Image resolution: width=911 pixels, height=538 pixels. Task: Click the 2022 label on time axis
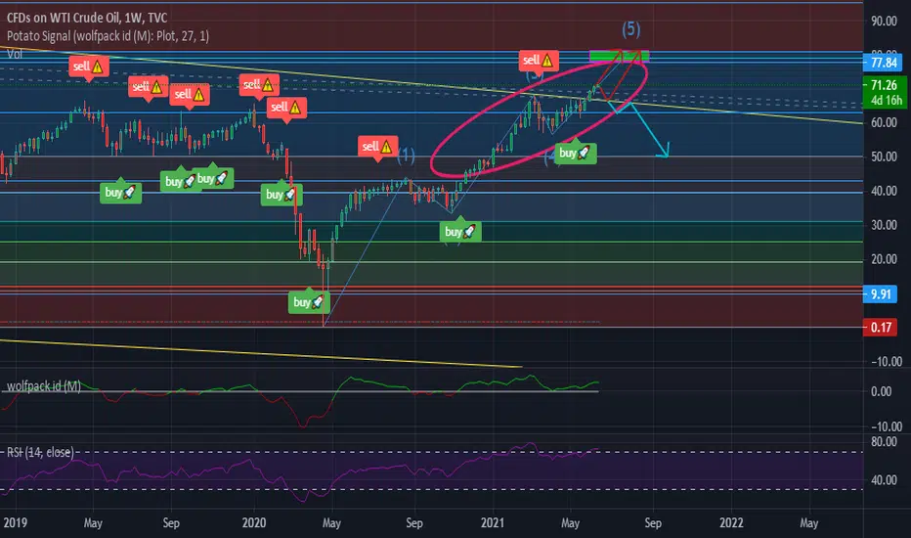click(x=731, y=522)
